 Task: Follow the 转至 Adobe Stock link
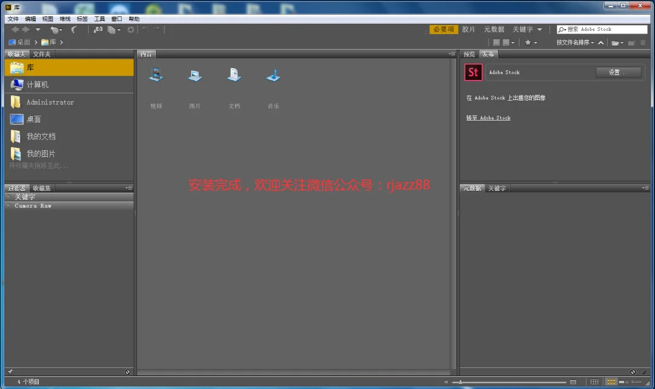pos(488,118)
